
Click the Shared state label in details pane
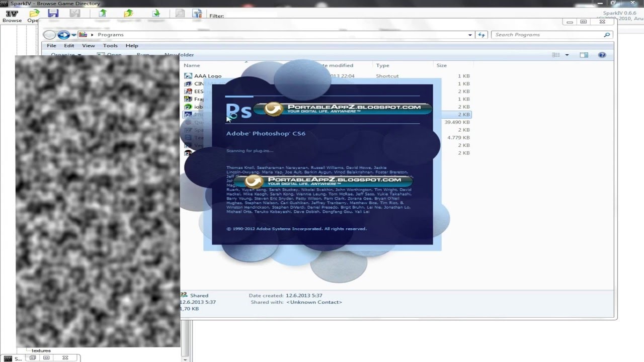[199, 296]
